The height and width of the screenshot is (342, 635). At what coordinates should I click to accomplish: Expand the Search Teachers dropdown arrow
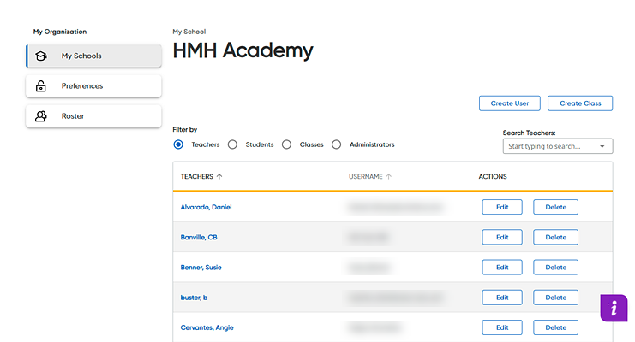click(602, 146)
